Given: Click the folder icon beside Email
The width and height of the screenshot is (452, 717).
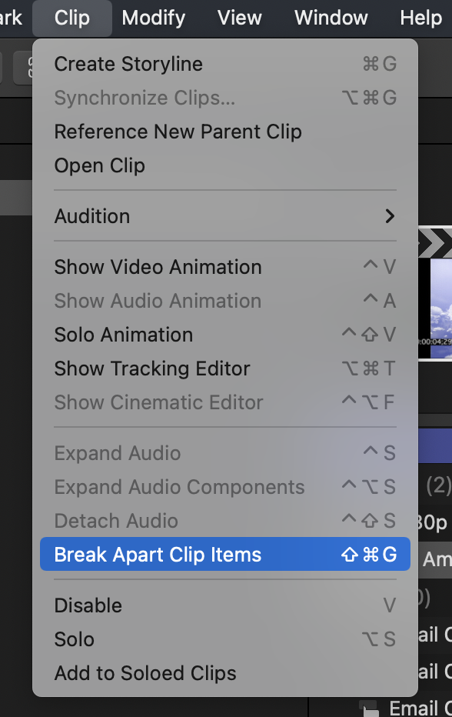Looking at the screenshot, I should tap(368, 709).
